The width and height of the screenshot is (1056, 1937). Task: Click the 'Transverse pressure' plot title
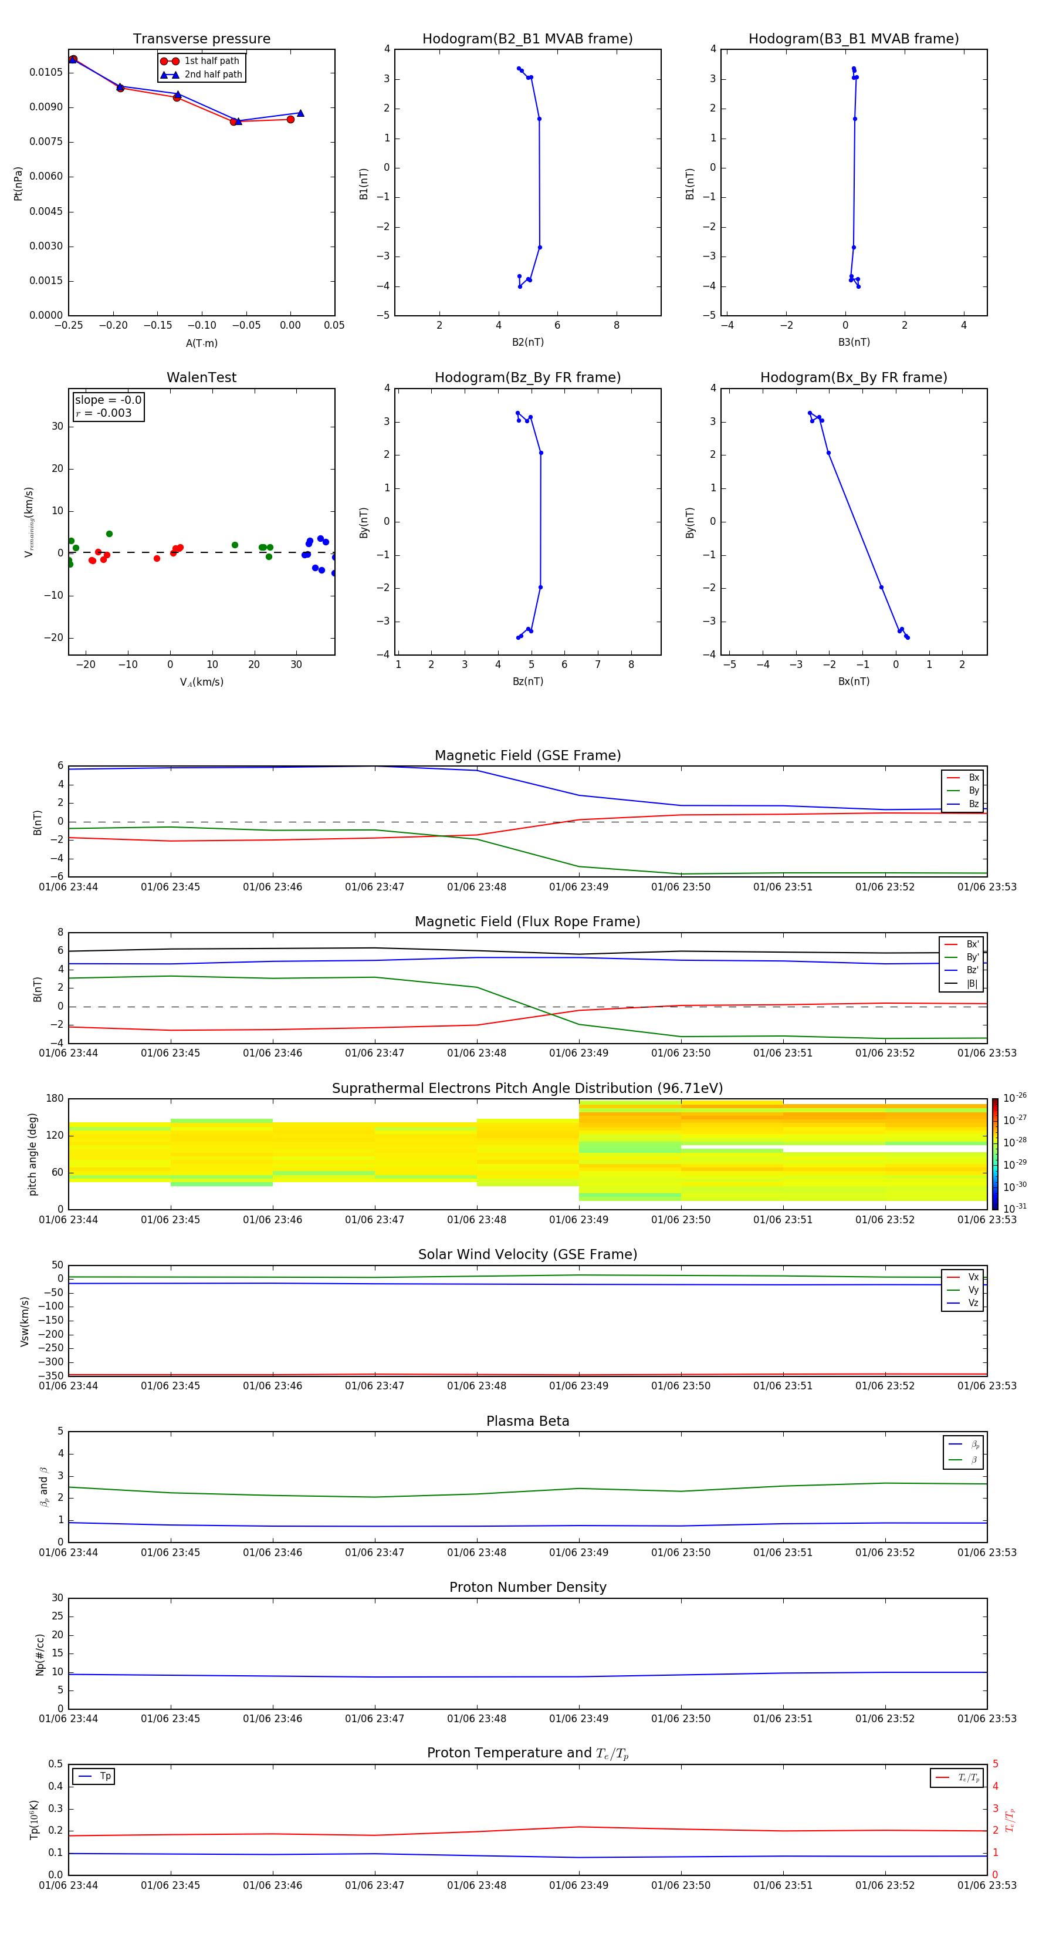coord(201,38)
